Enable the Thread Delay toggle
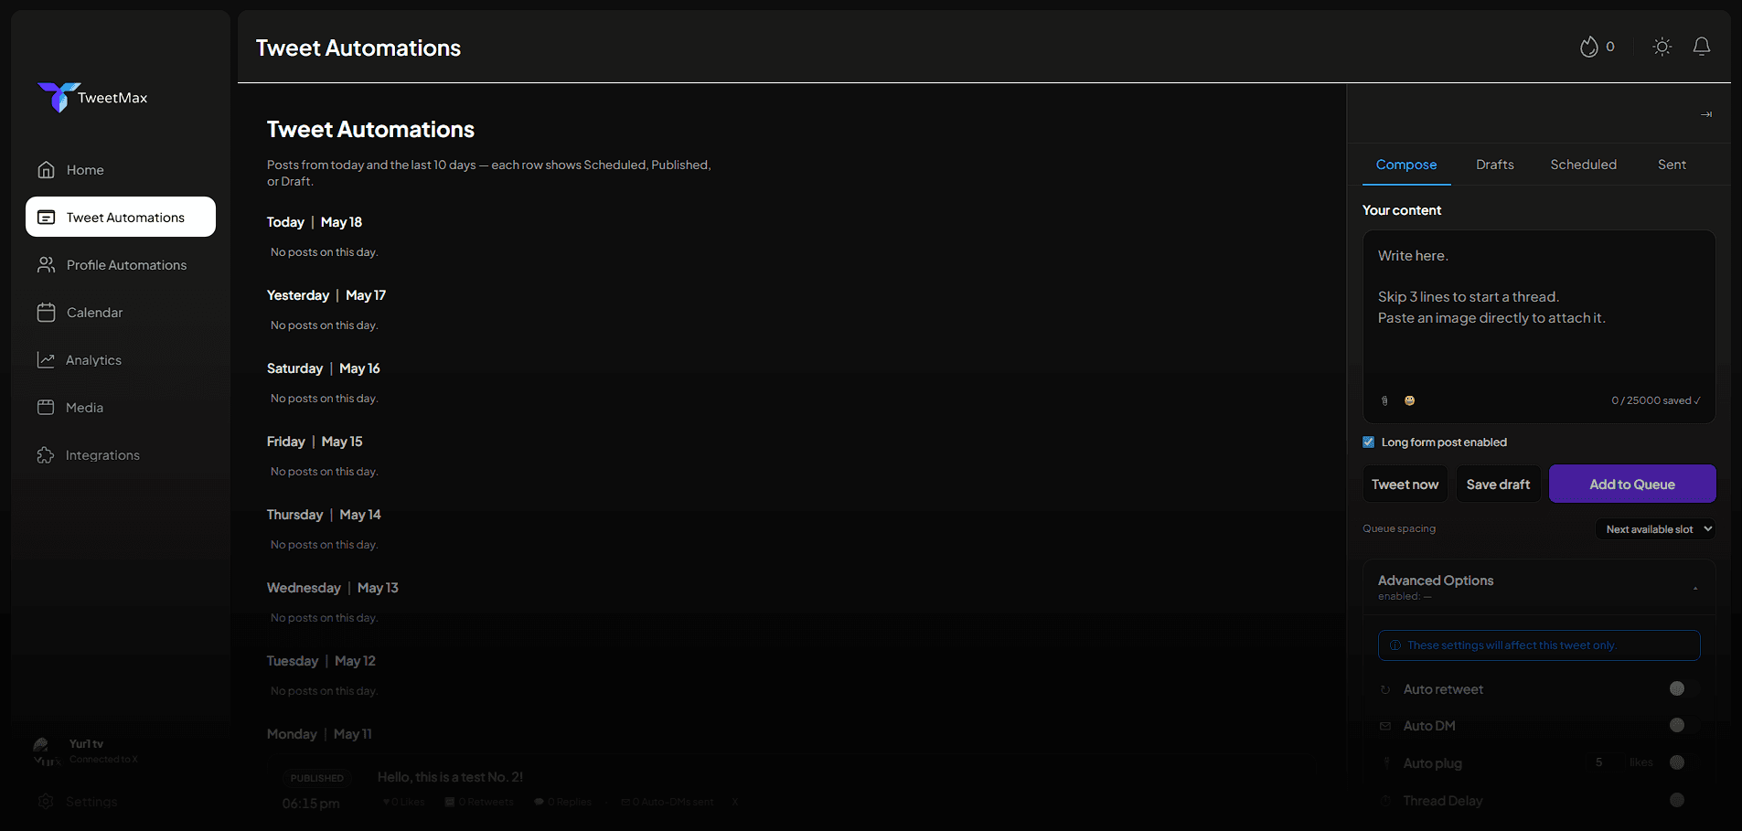Image resolution: width=1742 pixels, height=831 pixels. point(1683,800)
